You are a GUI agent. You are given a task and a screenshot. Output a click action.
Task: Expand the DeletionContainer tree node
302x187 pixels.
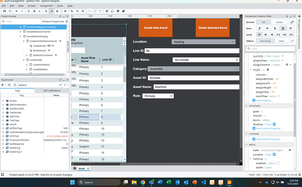[27, 55]
